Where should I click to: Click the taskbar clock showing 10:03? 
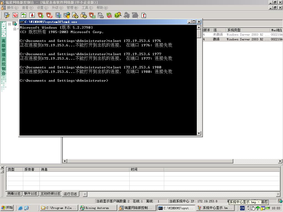click(276, 208)
